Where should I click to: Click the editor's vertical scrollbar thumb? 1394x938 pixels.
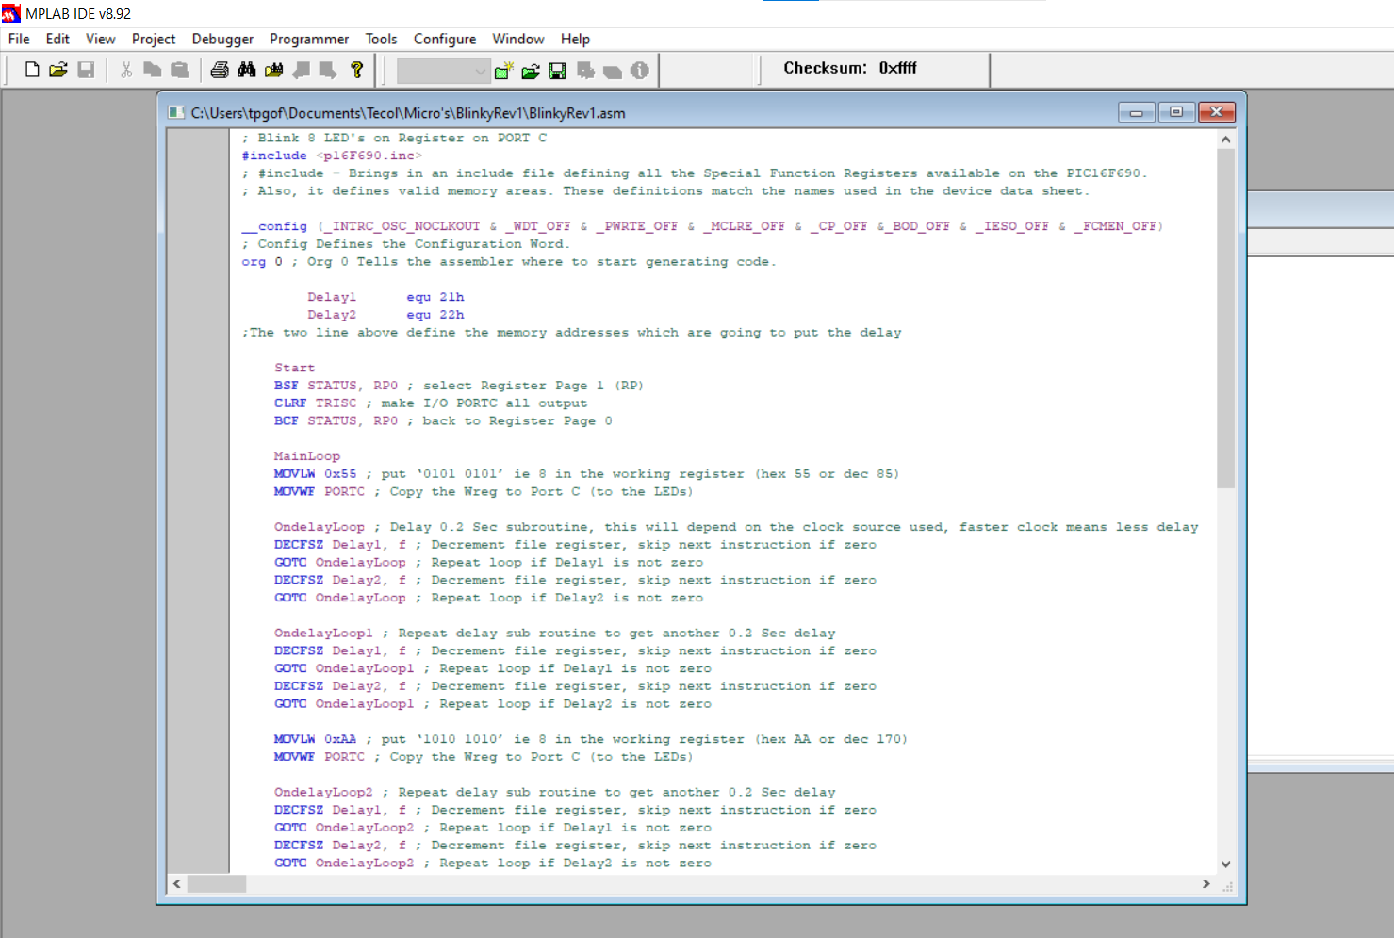pos(1226,319)
